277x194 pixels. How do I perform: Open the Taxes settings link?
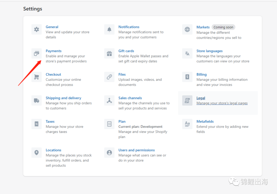tap(50, 122)
